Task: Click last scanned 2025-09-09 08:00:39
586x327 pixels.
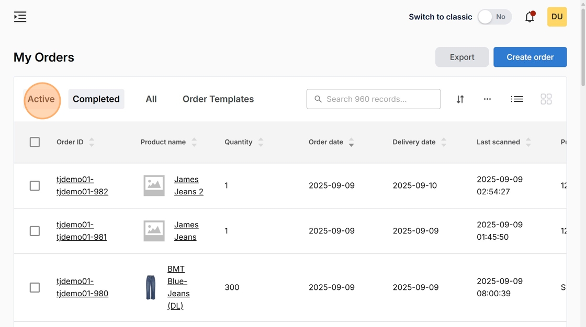Action: pyautogui.click(x=499, y=287)
